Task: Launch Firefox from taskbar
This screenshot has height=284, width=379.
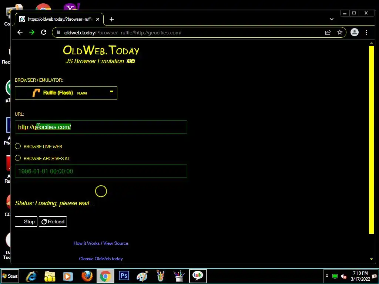Action: point(87,276)
